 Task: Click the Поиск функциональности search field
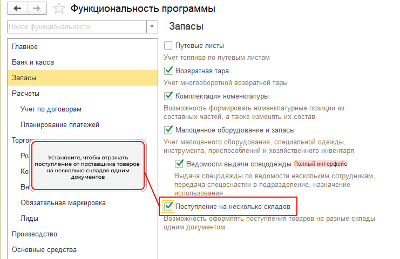click(77, 26)
